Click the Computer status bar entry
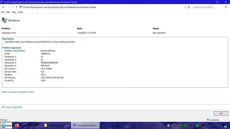The height and width of the screenshot is (129, 230). pyautogui.click(x=213, y=120)
